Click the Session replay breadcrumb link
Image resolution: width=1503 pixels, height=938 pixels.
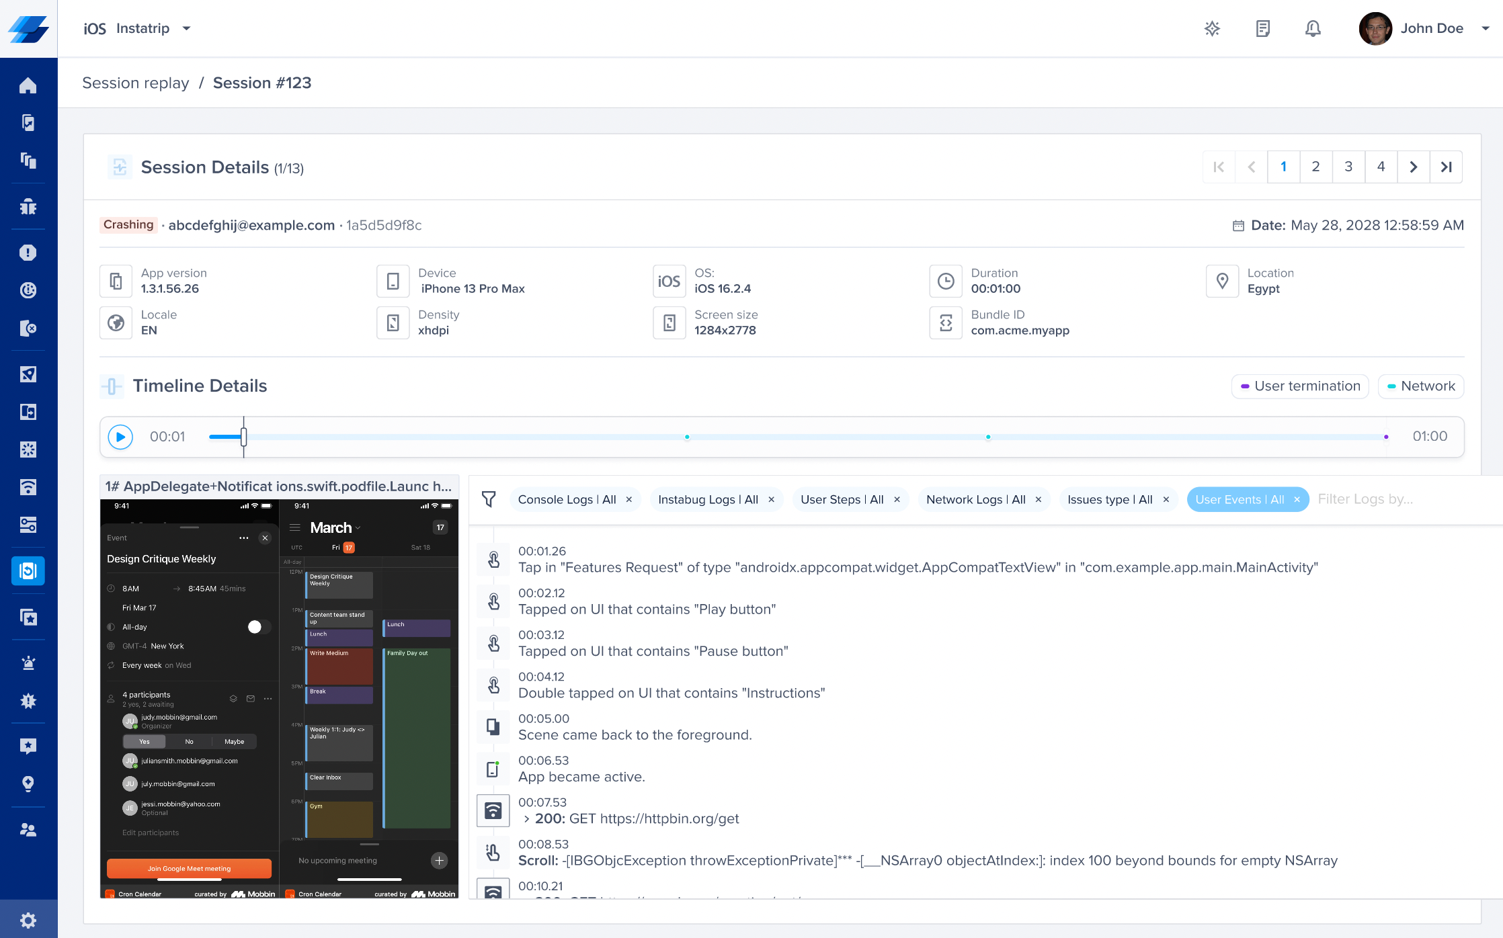pyautogui.click(x=135, y=83)
